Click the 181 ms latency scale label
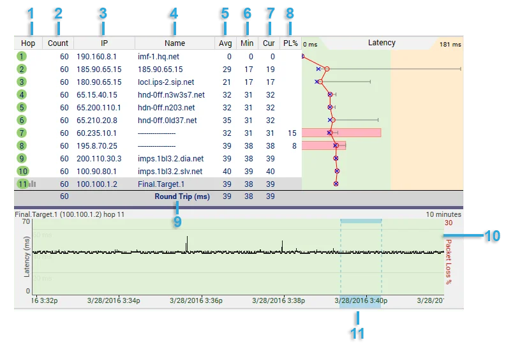Screen dimensions: 506x347 [x=450, y=45]
